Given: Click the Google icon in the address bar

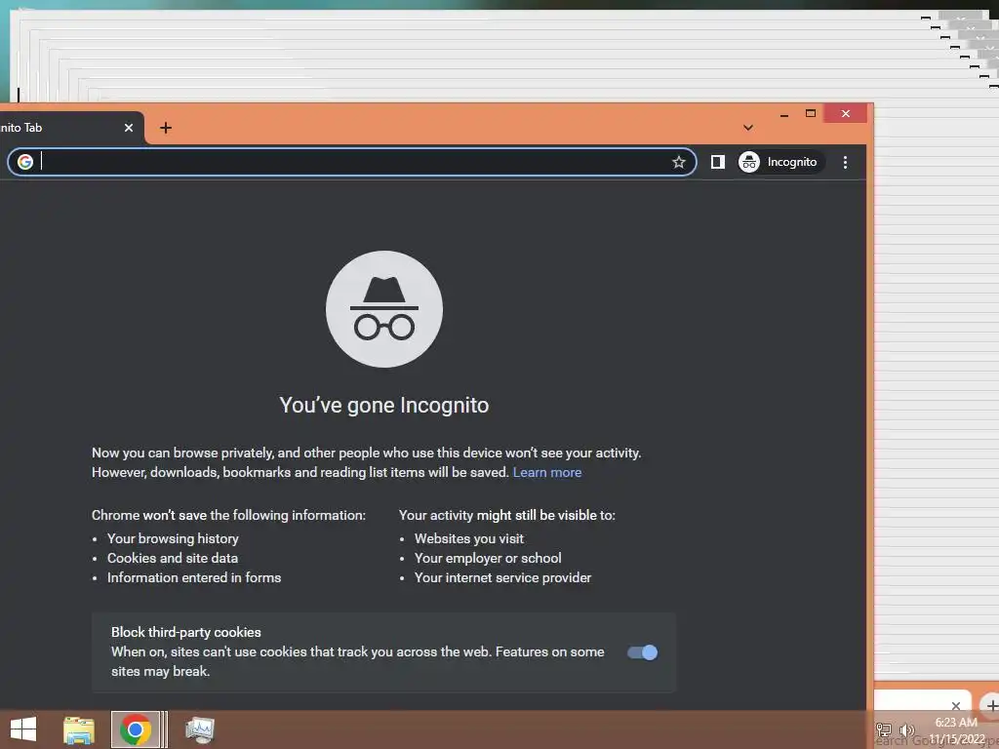Looking at the screenshot, I should [x=24, y=163].
